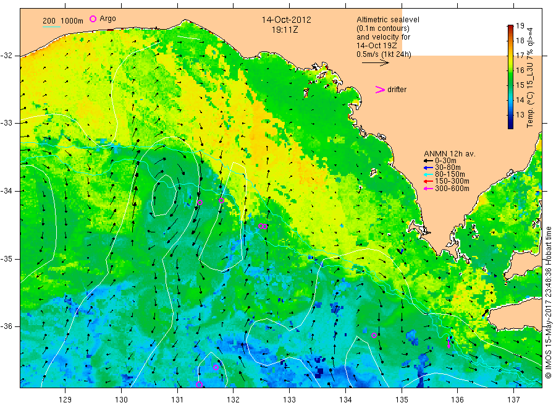Click the cyan isobath line sample under 200 1000m

point(52,27)
